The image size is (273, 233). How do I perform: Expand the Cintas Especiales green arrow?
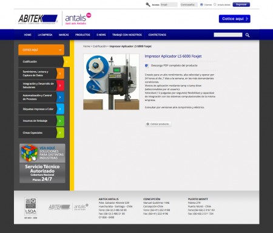point(60,133)
